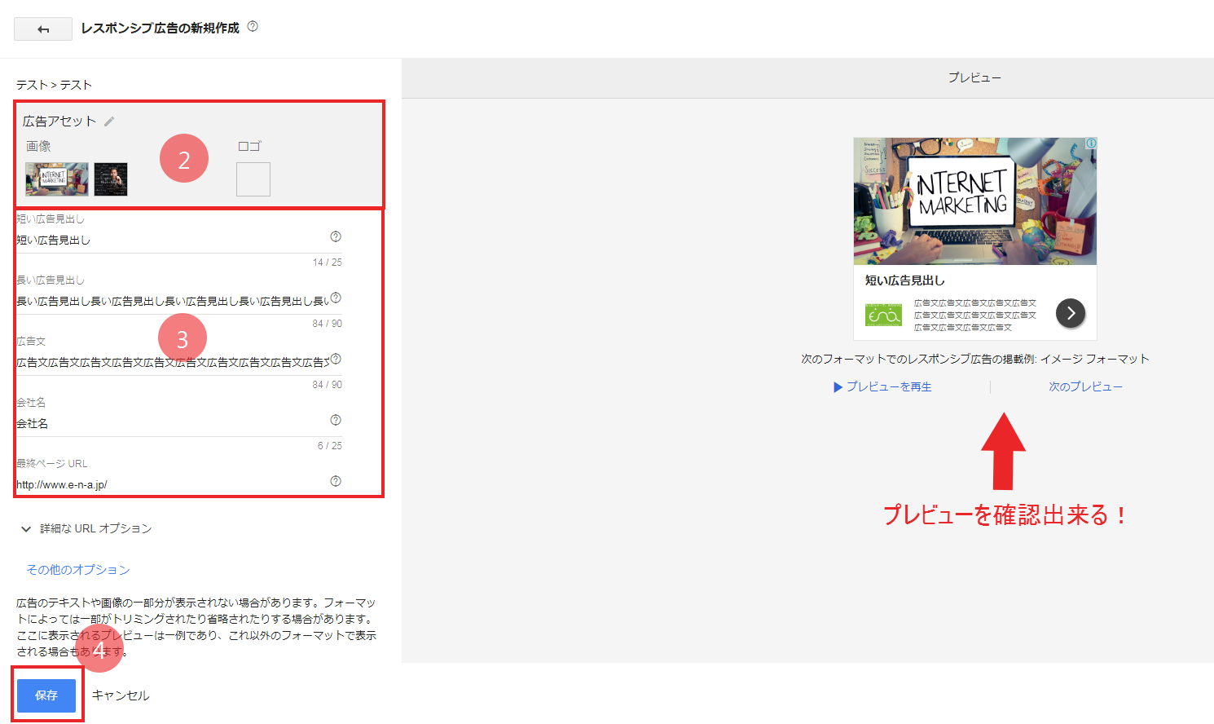1214x724 pixels.
Task: Open the その他のオプション link
Action: (x=78, y=570)
